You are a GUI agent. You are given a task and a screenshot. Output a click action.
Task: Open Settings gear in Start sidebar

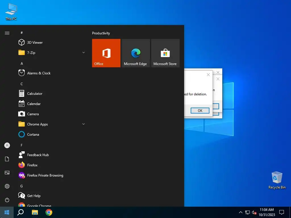click(x=7, y=186)
